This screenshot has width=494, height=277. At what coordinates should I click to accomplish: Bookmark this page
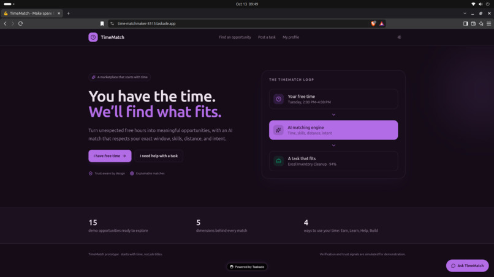(102, 24)
